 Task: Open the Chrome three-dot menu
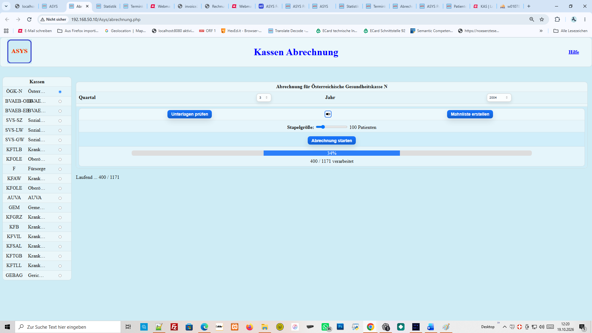(x=585, y=19)
